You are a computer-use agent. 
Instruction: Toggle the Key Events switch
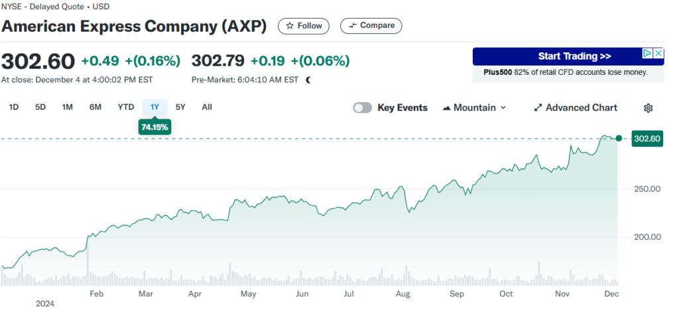tap(362, 107)
